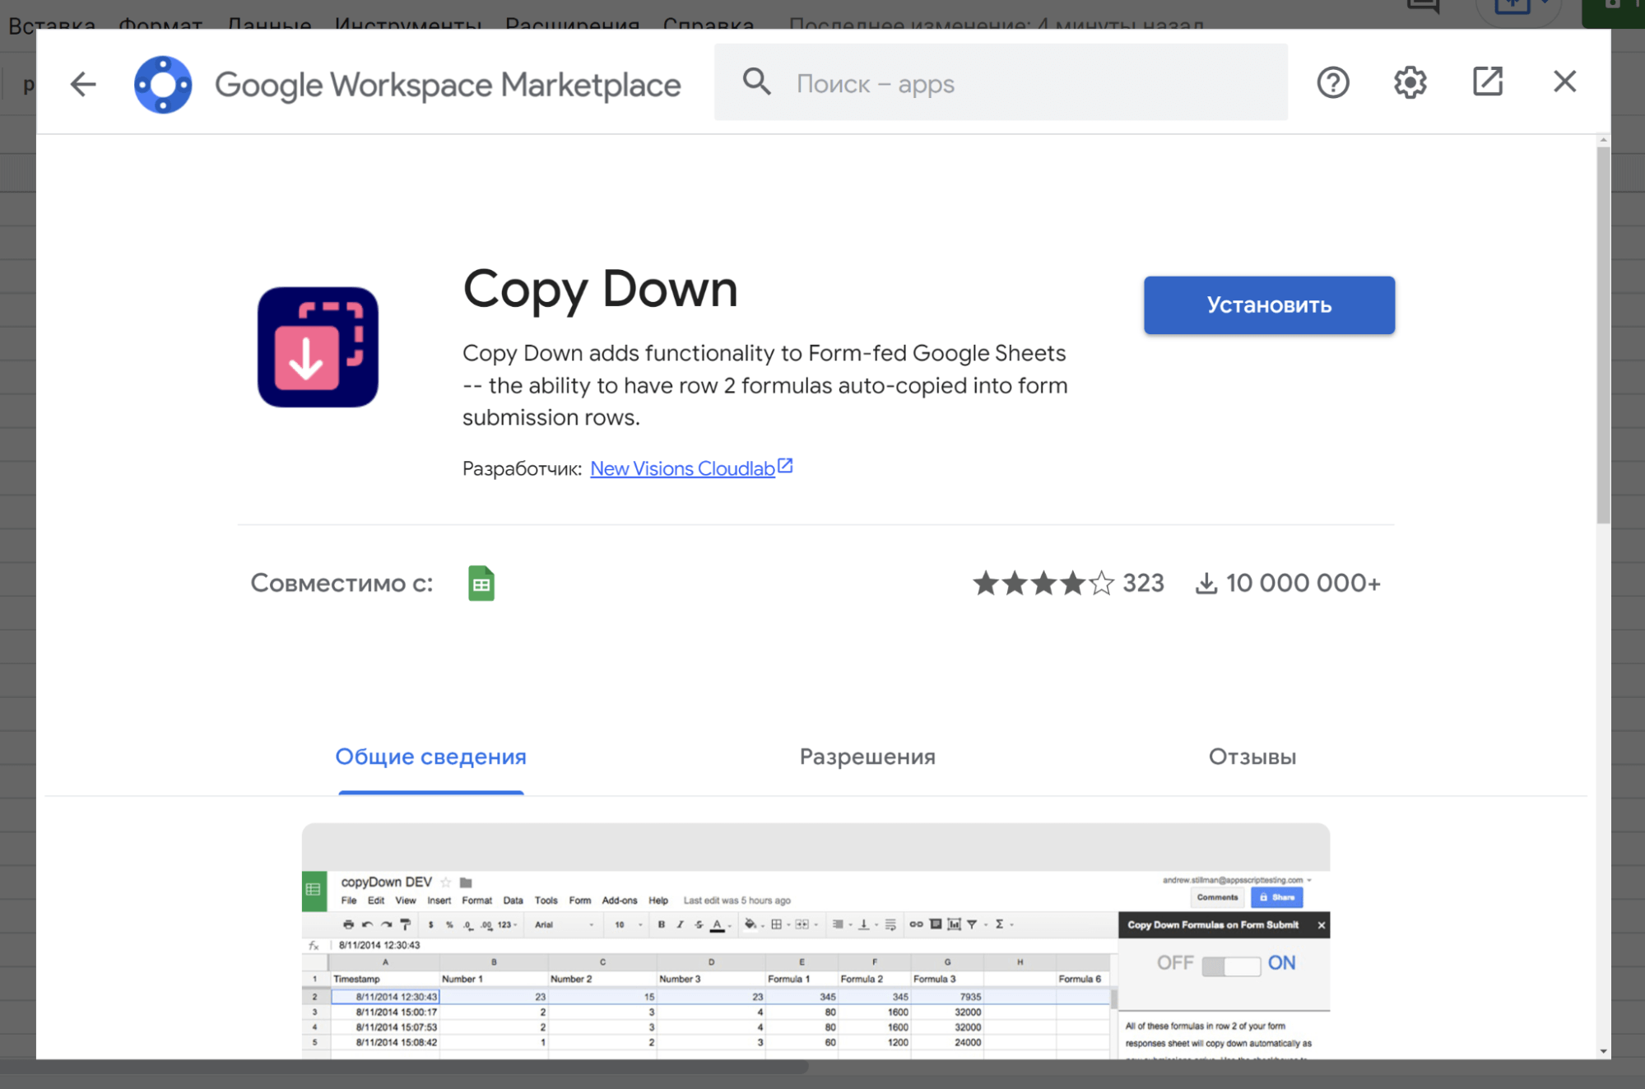Click the search magnifier icon
Screen dimensions: 1645x1089
tap(757, 82)
